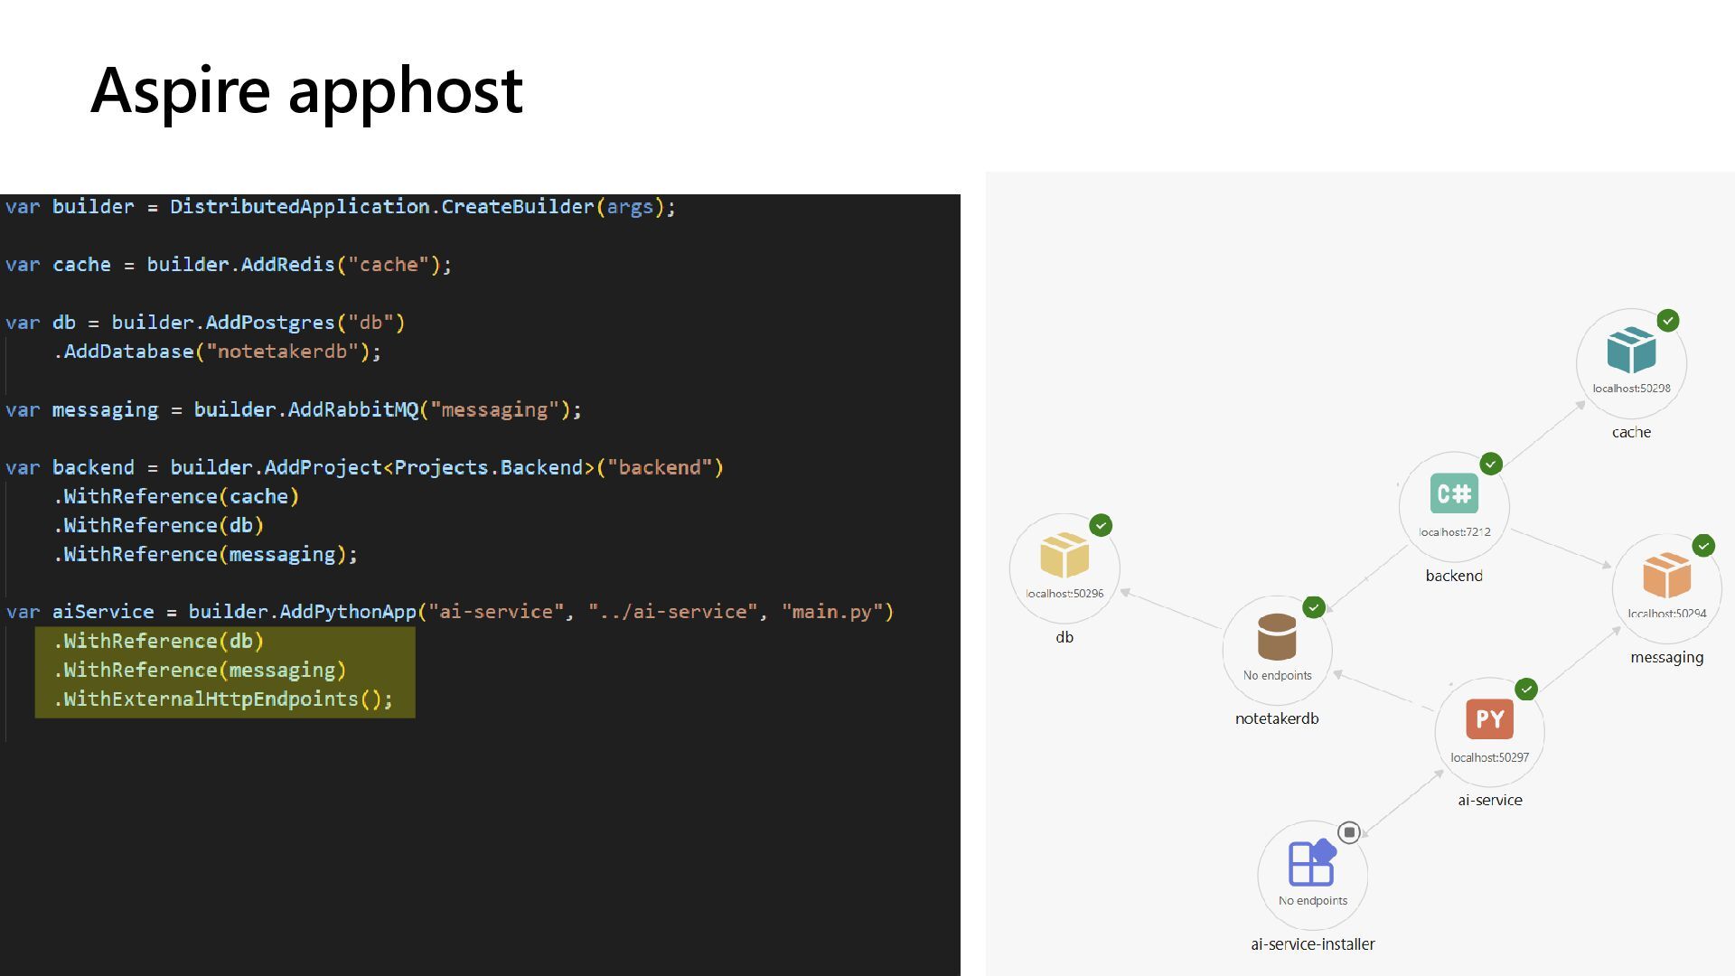
Task: Open the localhost:50296 db endpoint
Action: click(x=1064, y=594)
